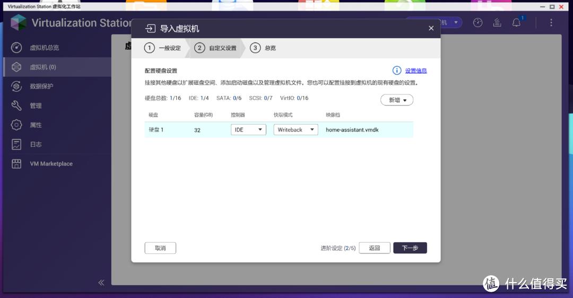Viewport: 573px width, 298px height.
Task: Open the 设置信息 link
Action: tap(416, 71)
